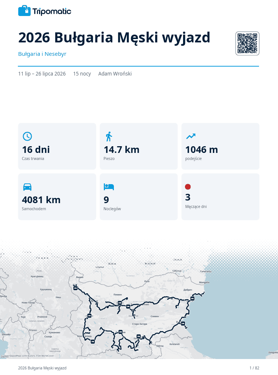Screen dimensions: 278x375
Task: Click the '16 dni' value
Action: [x=36, y=150]
